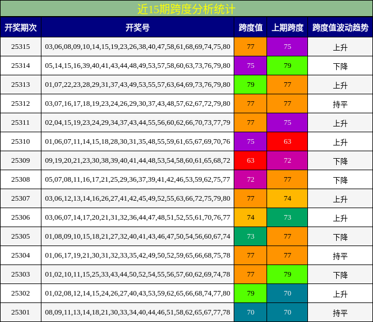Click 上期跨度 cell 63 in row 25310
Viewport: 373px width, 322px height.
click(x=287, y=141)
